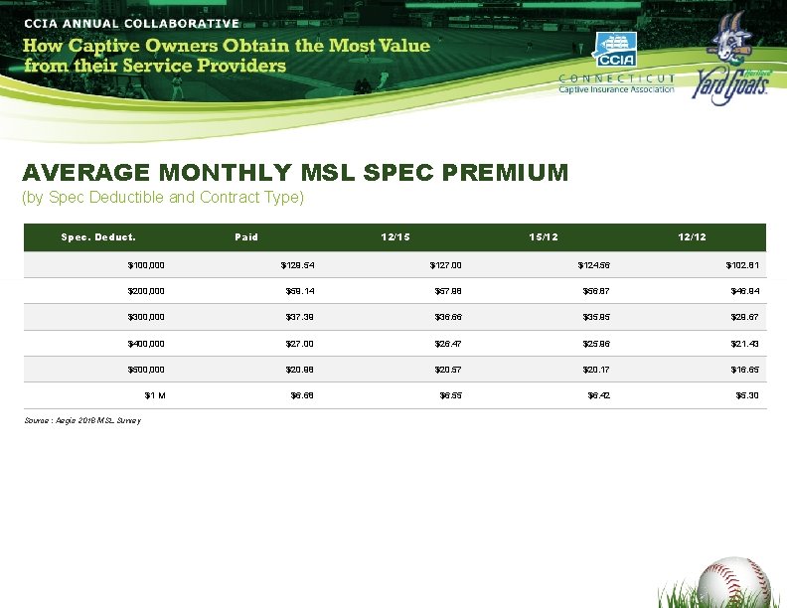The width and height of the screenshot is (787, 608).
Task: Click the Yard Goats goat mascot logo
Action: (x=730, y=59)
